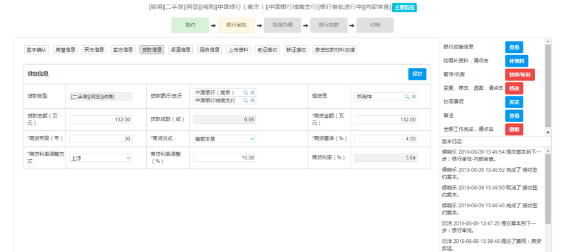Click the 补资料 button
The height and width of the screenshot is (252, 561).
pyautogui.click(x=517, y=61)
